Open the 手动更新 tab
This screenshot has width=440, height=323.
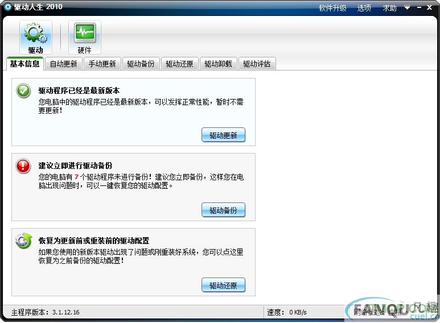102,64
